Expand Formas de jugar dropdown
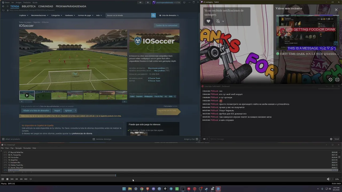Screen dimensions: 342x192 [85, 15]
